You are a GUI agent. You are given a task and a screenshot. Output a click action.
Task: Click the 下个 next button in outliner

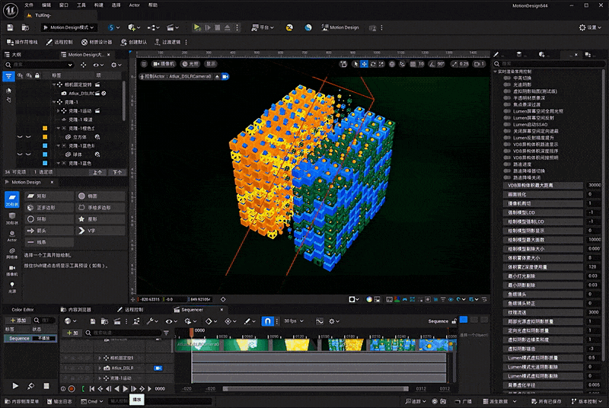(117, 172)
